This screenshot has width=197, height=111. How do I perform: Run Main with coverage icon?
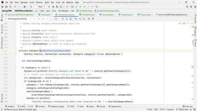pos(57,7)
